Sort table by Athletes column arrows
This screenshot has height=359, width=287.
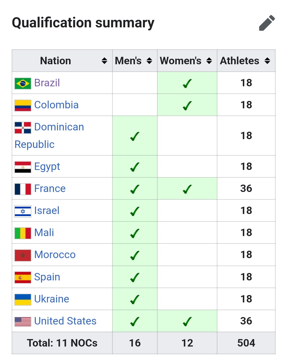click(x=267, y=61)
